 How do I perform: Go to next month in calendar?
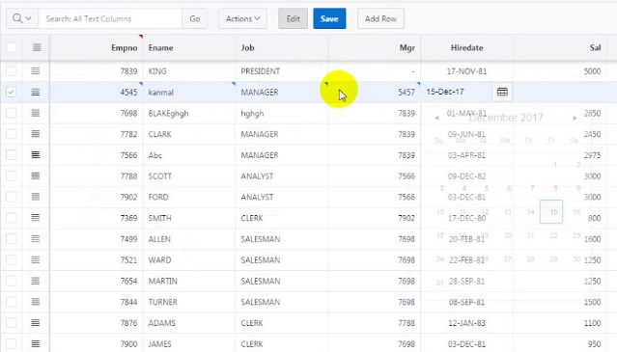point(575,118)
